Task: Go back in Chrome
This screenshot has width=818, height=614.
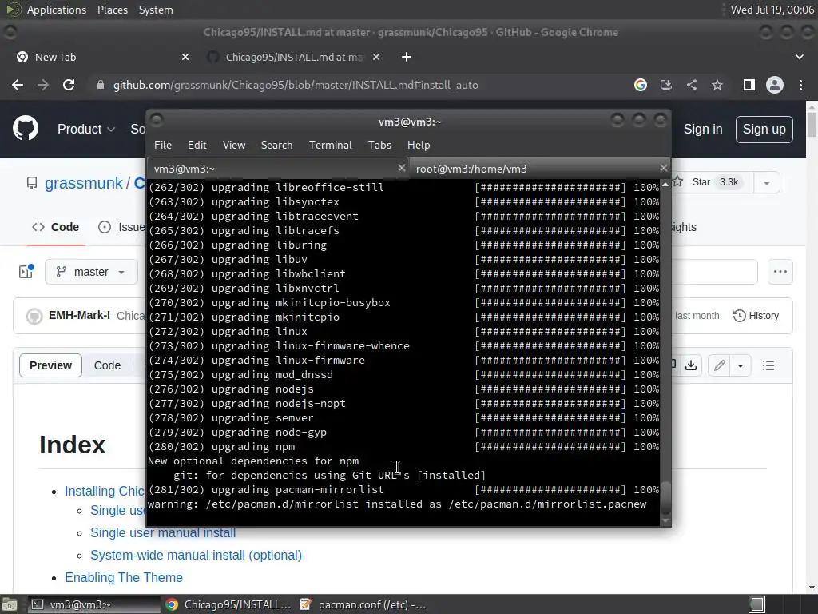Action: [18, 85]
